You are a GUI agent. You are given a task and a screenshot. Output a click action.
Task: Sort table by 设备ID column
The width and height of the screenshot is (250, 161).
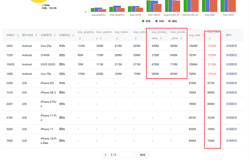coord(18,35)
